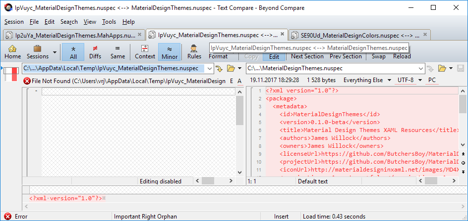468x221 pixels.
Task: Reload the compared files
Action: pos(402,56)
